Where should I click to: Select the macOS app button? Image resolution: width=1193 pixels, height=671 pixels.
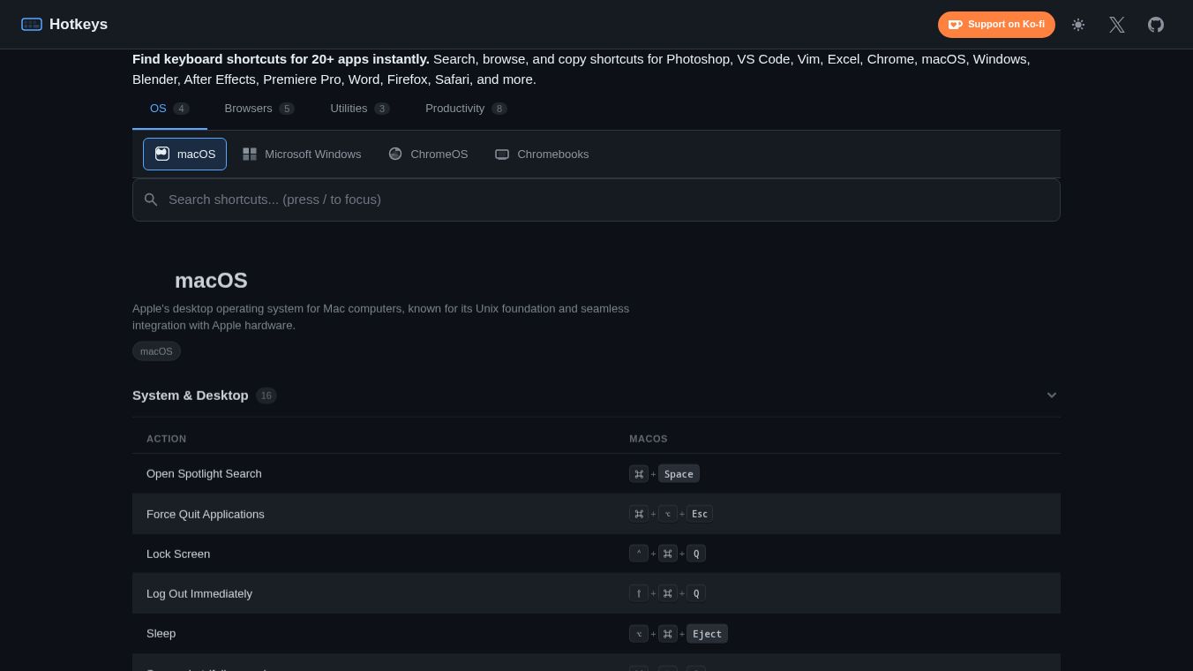(185, 154)
